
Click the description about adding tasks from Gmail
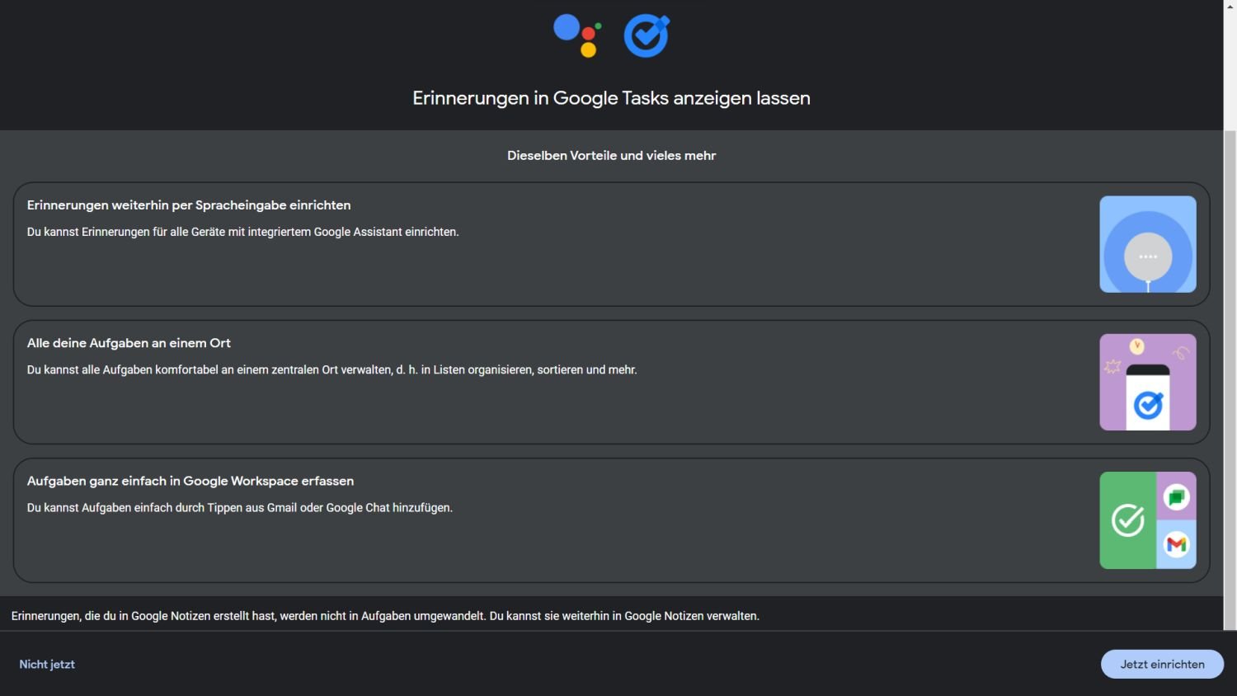pyautogui.click(x=239, y=508)
